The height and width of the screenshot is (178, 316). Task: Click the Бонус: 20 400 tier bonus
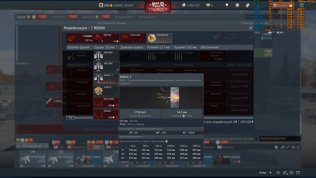click(x=240, y=110)
